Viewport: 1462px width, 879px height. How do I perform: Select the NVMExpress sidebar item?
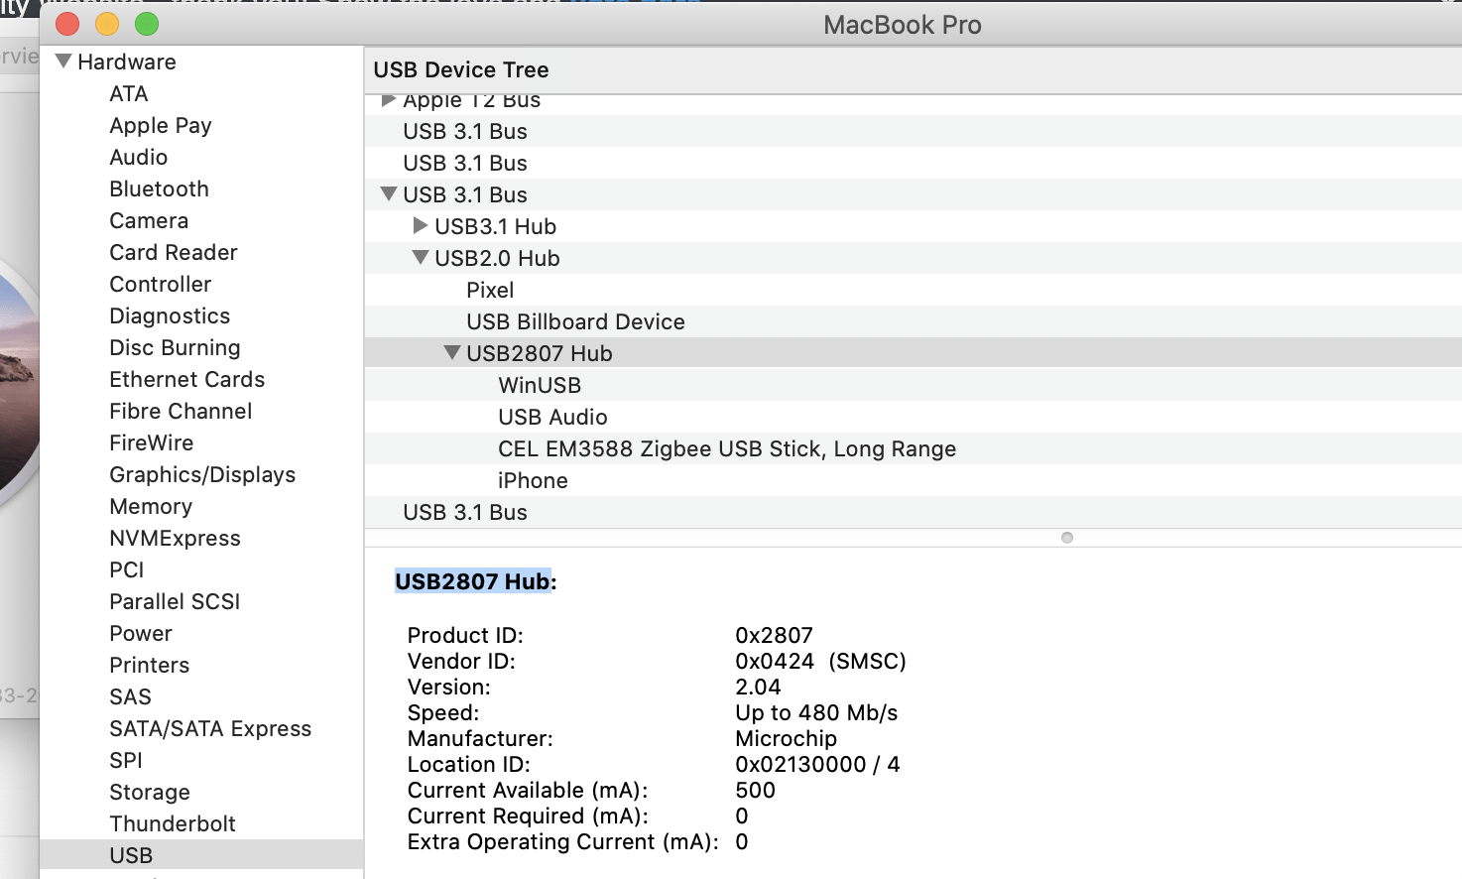click(175, 538)
